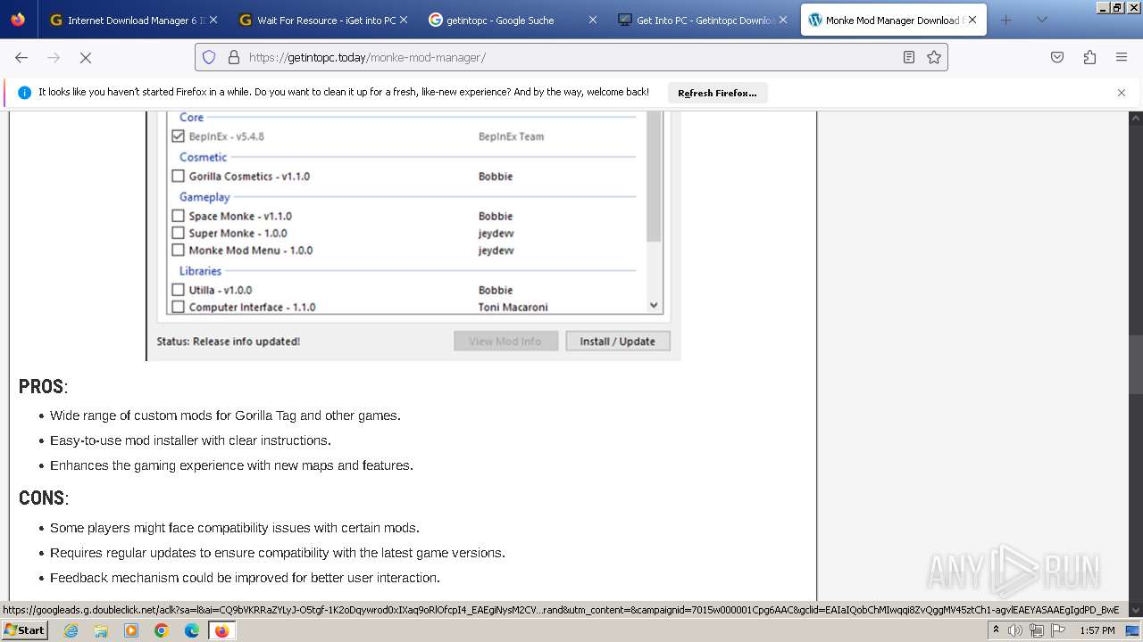Click the page vertical scrollbar thumb

[1136, 364]
